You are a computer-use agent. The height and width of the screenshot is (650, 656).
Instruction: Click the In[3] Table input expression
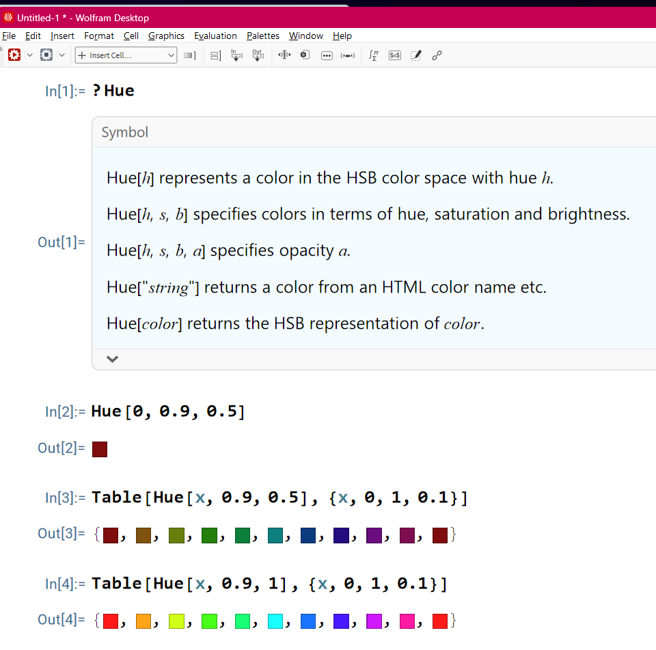pyautogui.click(x=279, y=498)
